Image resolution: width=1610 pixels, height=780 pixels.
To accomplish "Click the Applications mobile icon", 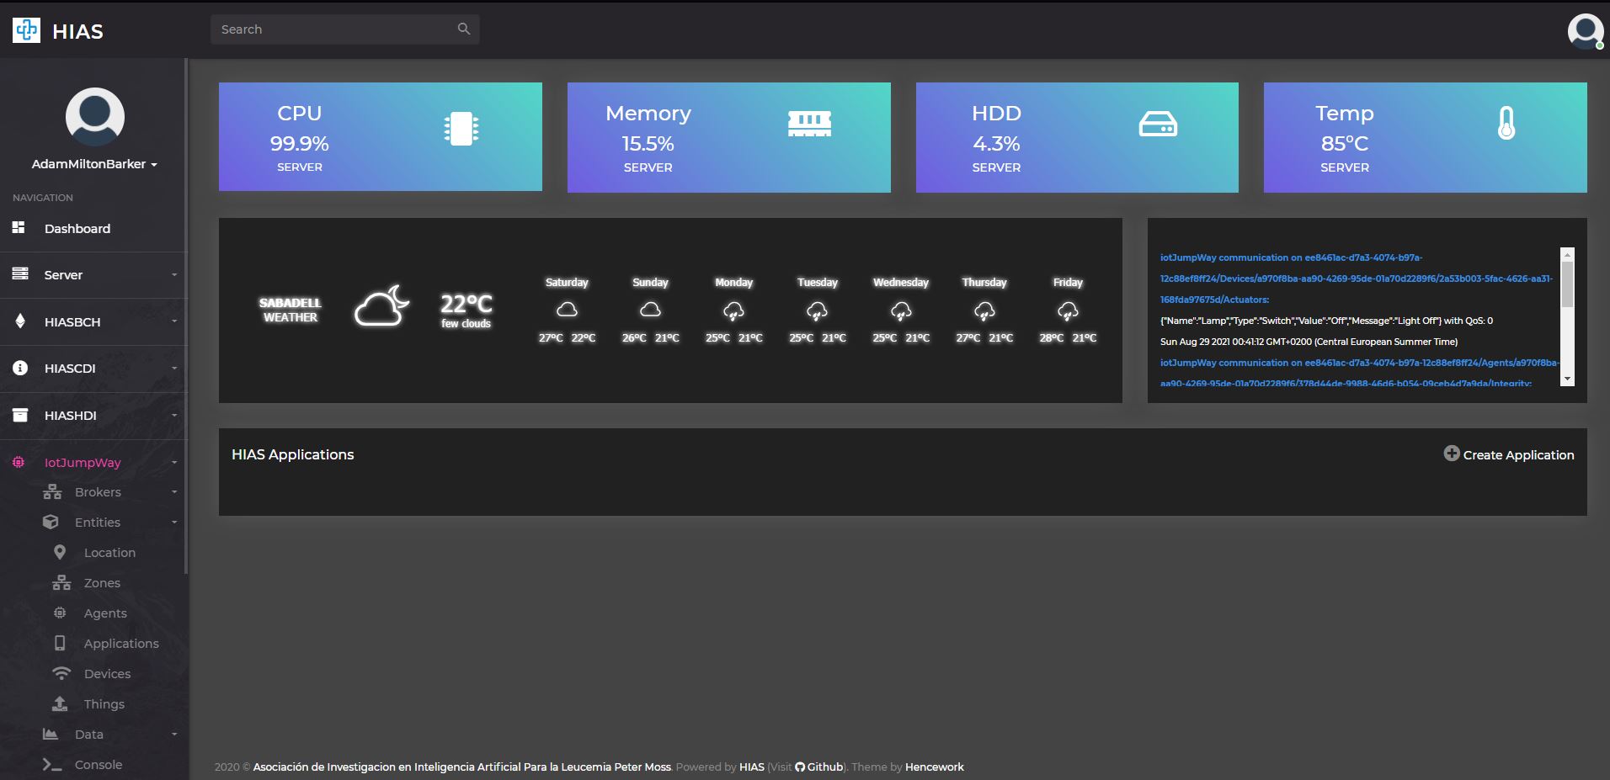I will tap(60, 643).
